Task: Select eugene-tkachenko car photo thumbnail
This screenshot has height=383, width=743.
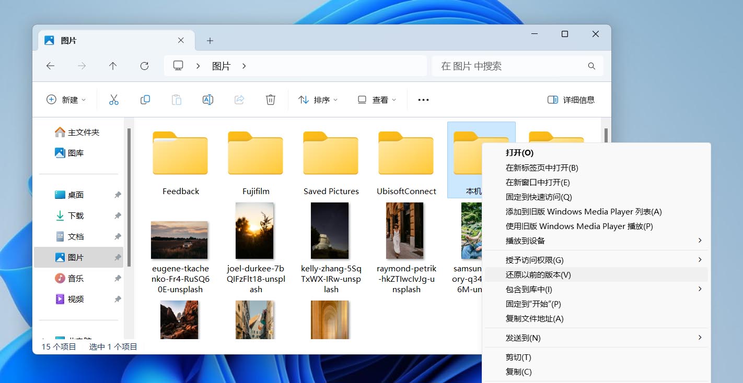Action: [x=179, y=240]
